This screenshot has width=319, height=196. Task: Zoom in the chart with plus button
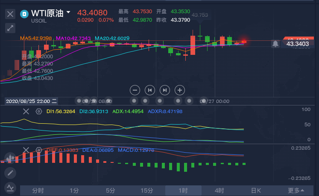point(180,90)
